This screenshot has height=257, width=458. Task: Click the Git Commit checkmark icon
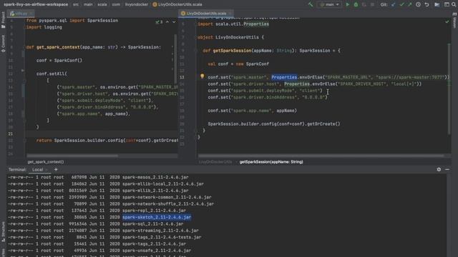[x=402, y=4]
